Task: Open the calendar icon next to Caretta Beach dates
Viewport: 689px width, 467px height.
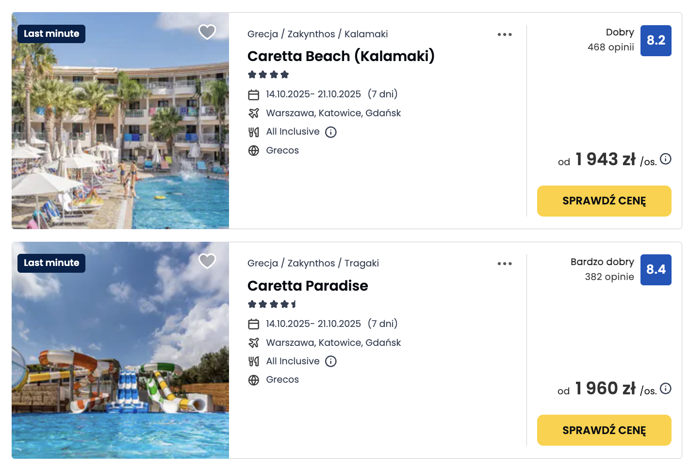Action: tap(254, 94)
